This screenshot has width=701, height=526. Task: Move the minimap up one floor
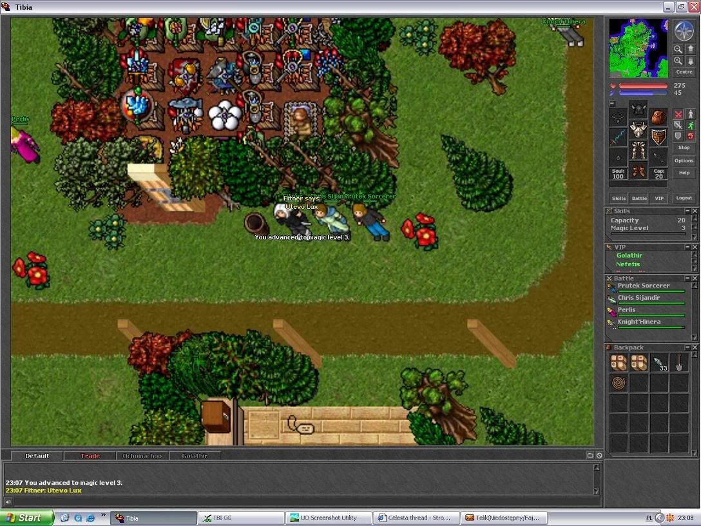pos(690,49)
